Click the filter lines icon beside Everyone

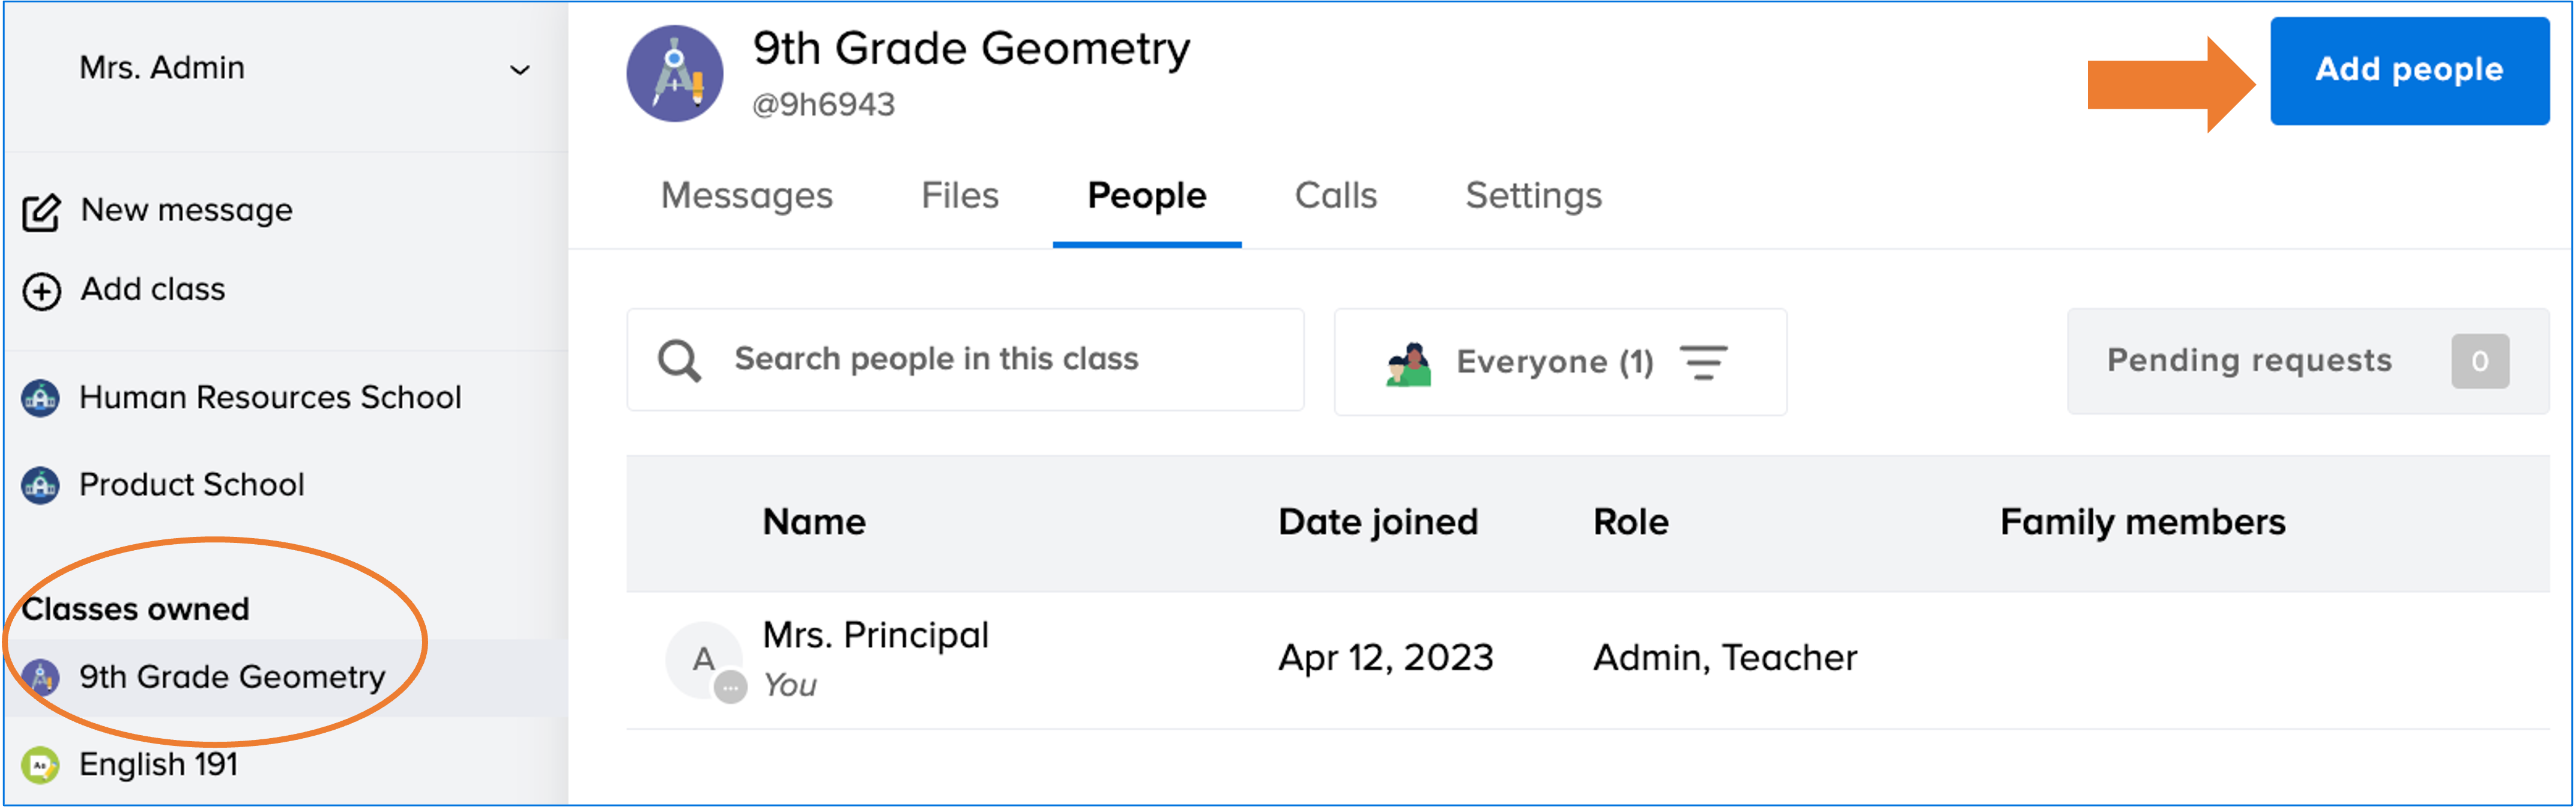tap(1703, 362)
